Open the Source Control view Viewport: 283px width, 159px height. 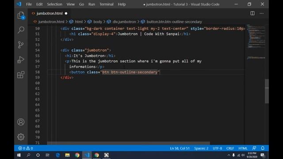21,45
